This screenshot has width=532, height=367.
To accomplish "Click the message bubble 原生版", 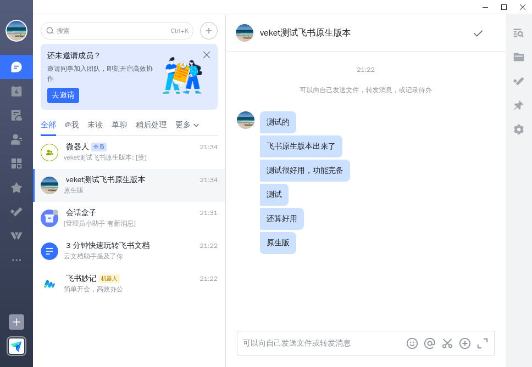I will (x=278, y=243).
